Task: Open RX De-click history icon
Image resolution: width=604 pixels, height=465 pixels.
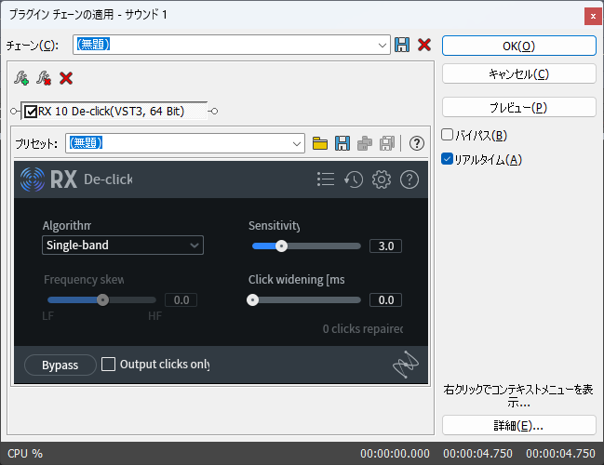Action: (354, 179)
